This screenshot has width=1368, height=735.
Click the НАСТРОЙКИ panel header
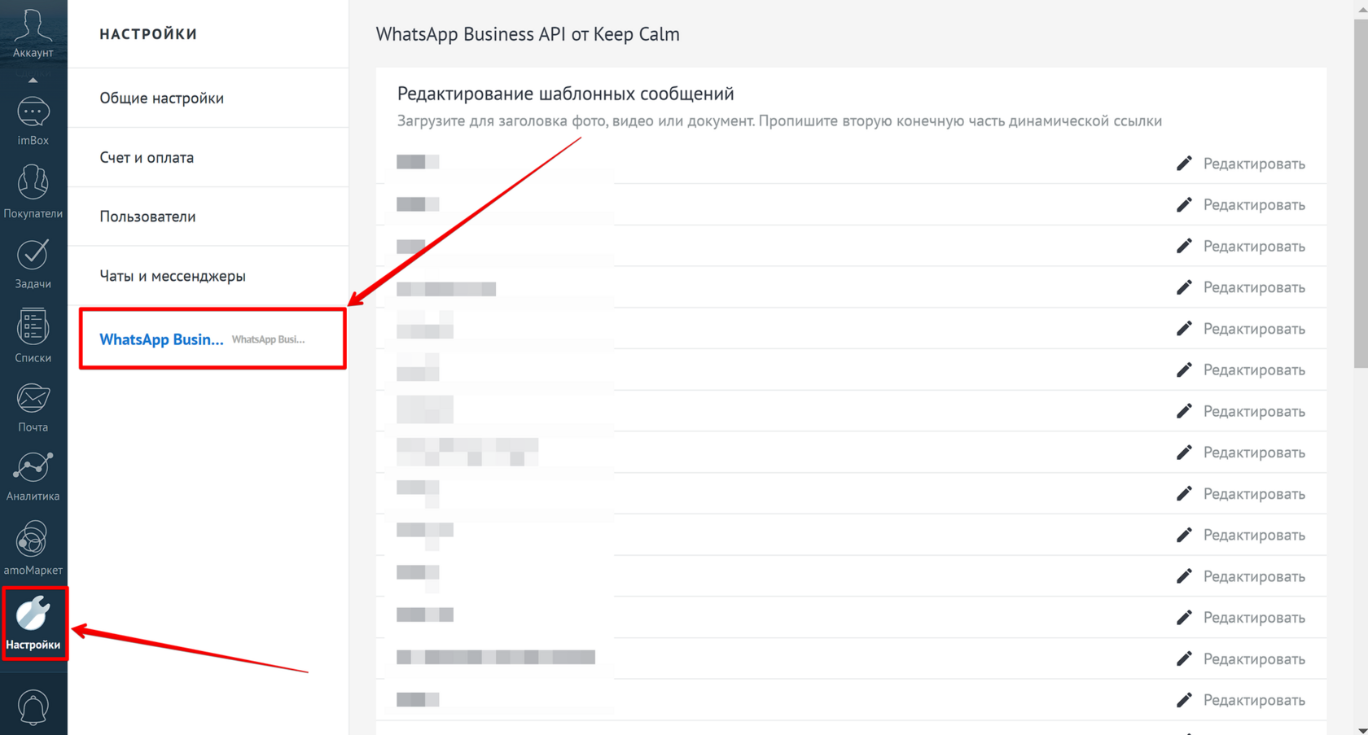(x=148, y=34)
